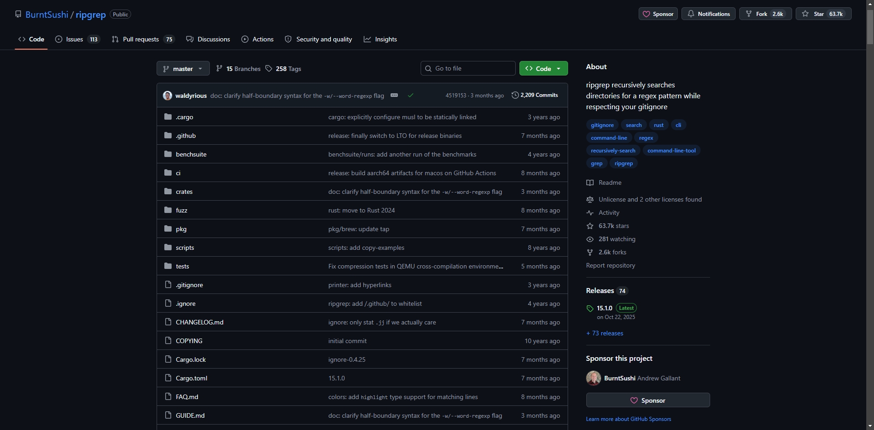874x430 pixels.
Task: Click the waldyrious avatar in commit header
Action: pos(168,96)
